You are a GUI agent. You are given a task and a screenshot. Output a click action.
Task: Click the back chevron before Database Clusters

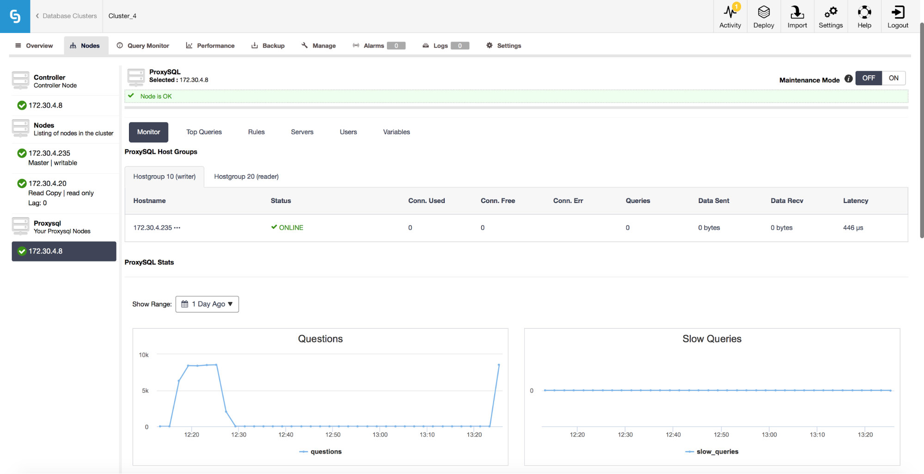pyautogui.click(x=37, y=16)
